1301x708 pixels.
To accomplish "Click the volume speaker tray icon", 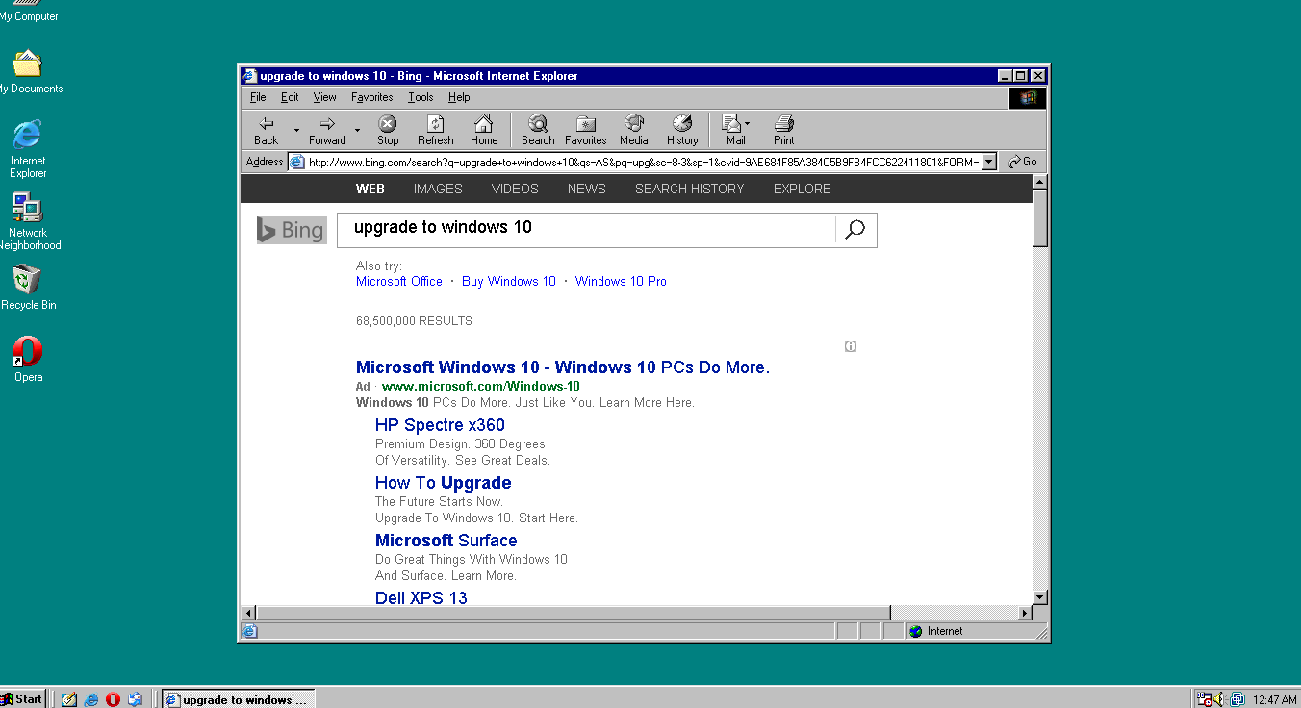I will [1219, 699].
